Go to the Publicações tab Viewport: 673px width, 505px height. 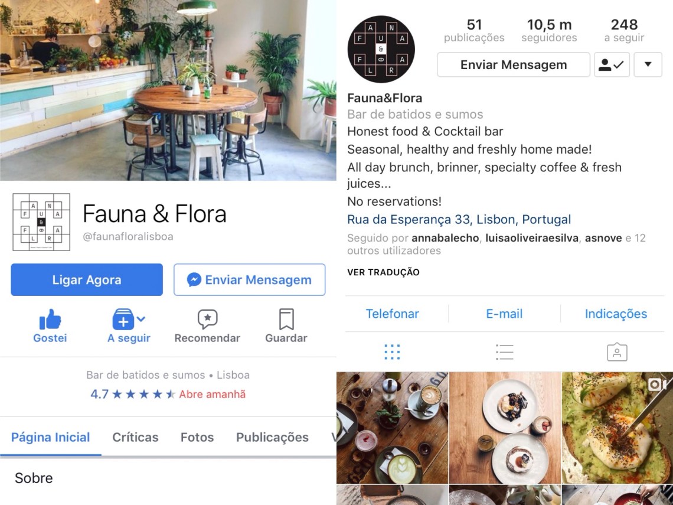point(272,437)
